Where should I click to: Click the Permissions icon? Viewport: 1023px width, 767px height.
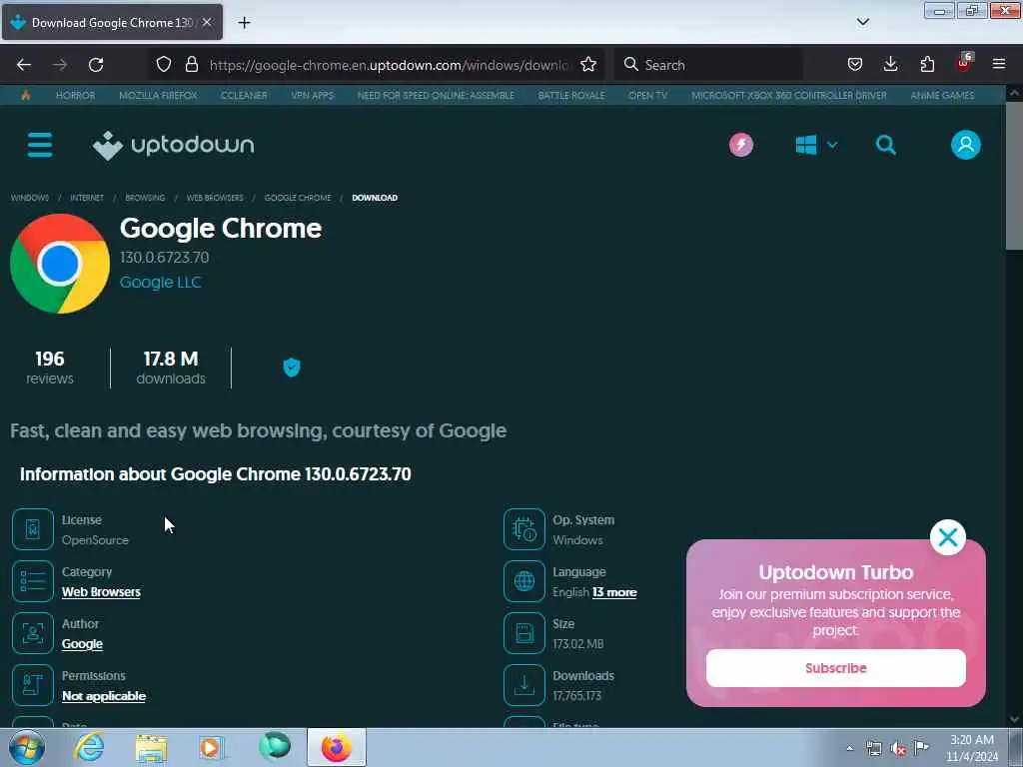tap(33, 685)
